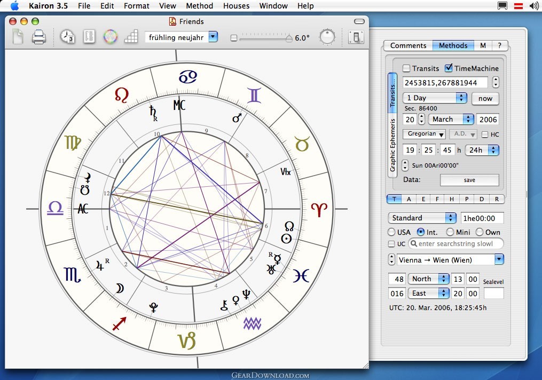Uncheck the TimeMachine checkbox
This screenshot has height=380, width=542.
pyautogui.click(x=449, y=68)
